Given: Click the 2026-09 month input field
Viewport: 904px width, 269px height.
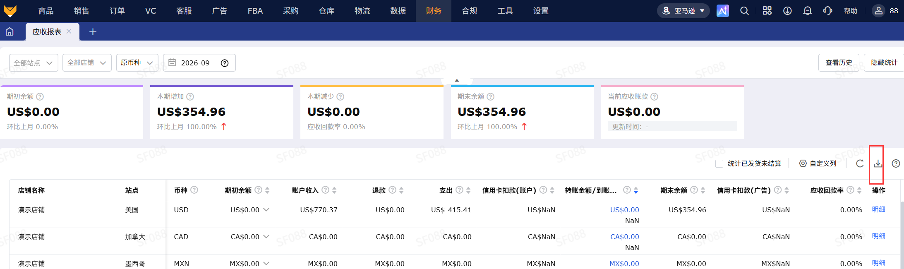Looking at the screenshot, I should click(199, 63).
